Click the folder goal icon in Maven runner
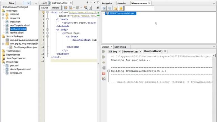Image resolution: width=217 pixels, height=122 pixels. tap(115, 8)
